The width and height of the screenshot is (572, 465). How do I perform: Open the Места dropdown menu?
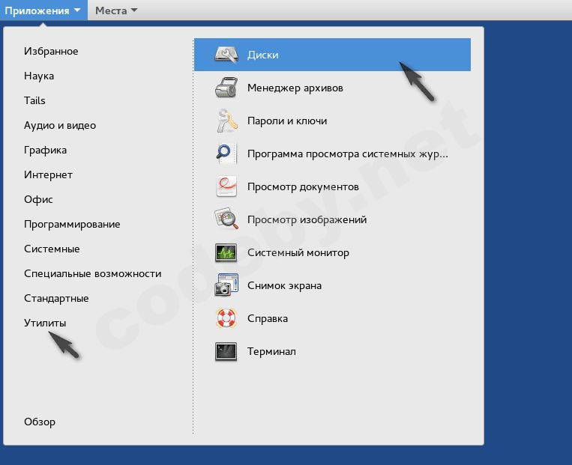pyautogui.click(x=116, y=10)
